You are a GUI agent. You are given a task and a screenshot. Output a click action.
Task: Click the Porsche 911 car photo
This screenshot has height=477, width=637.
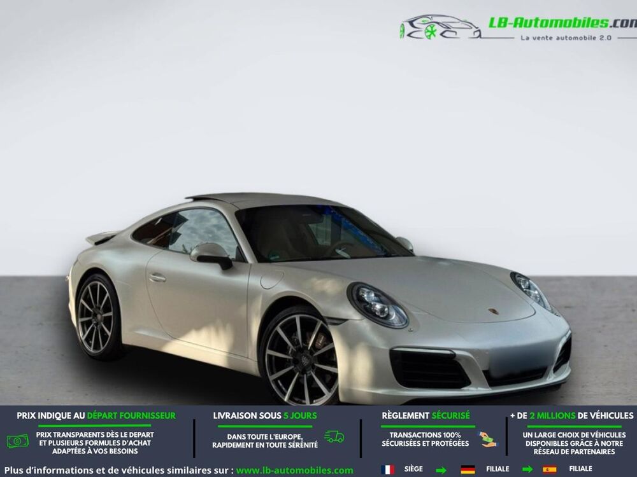point(320,300)
